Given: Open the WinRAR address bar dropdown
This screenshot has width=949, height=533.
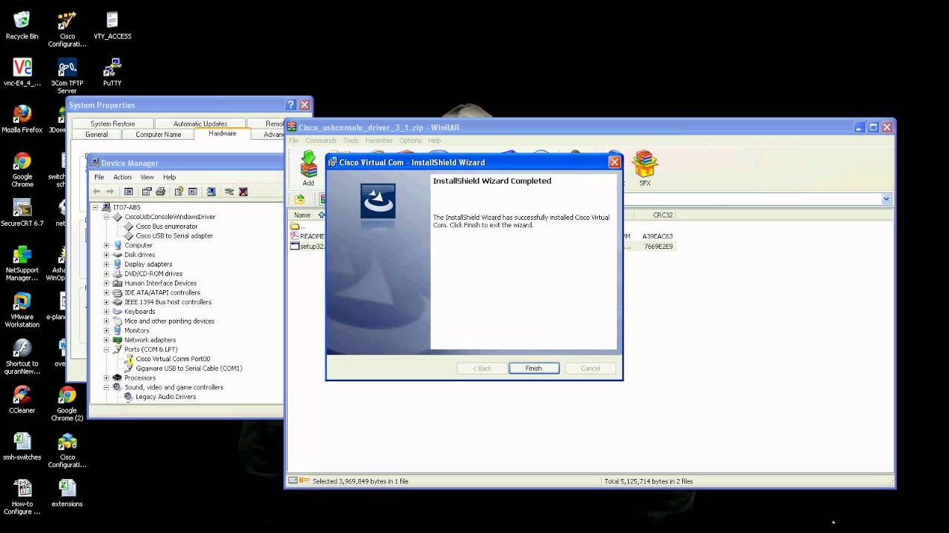Looking at the screenshot, I should coord(886,199).
